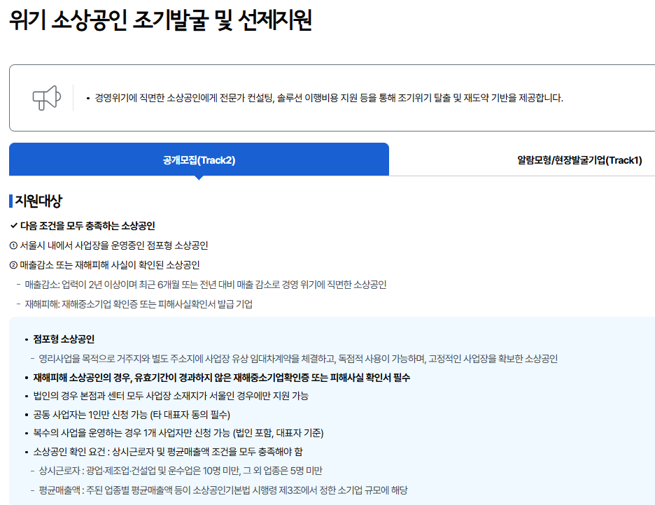Switch to the 알람모형/현장발굴기업(Track1) tab
Screen dimensions: 655x505
[x=579, y=160]
